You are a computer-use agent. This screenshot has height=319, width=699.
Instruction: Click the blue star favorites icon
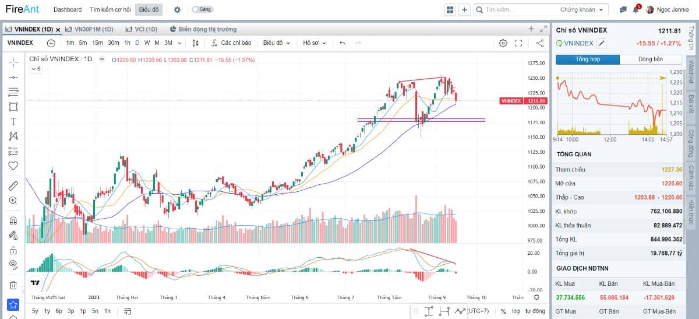pos(13,304)
